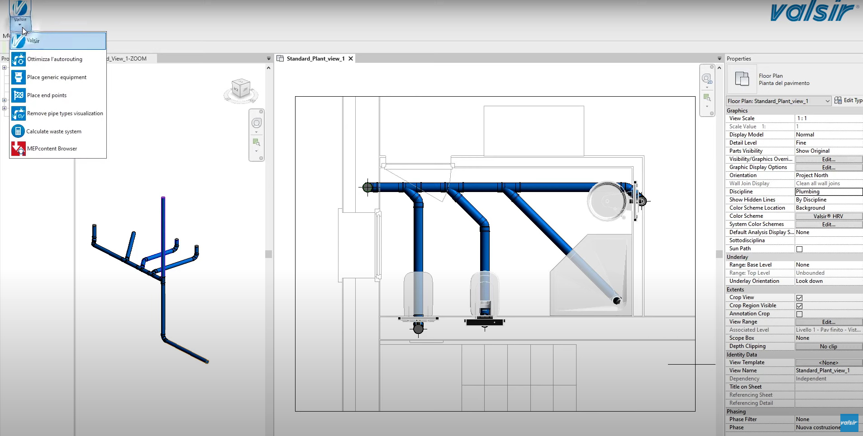
Task: Switch to the Standard_Plant_view_1 tab
Action: tap(315, 59)
